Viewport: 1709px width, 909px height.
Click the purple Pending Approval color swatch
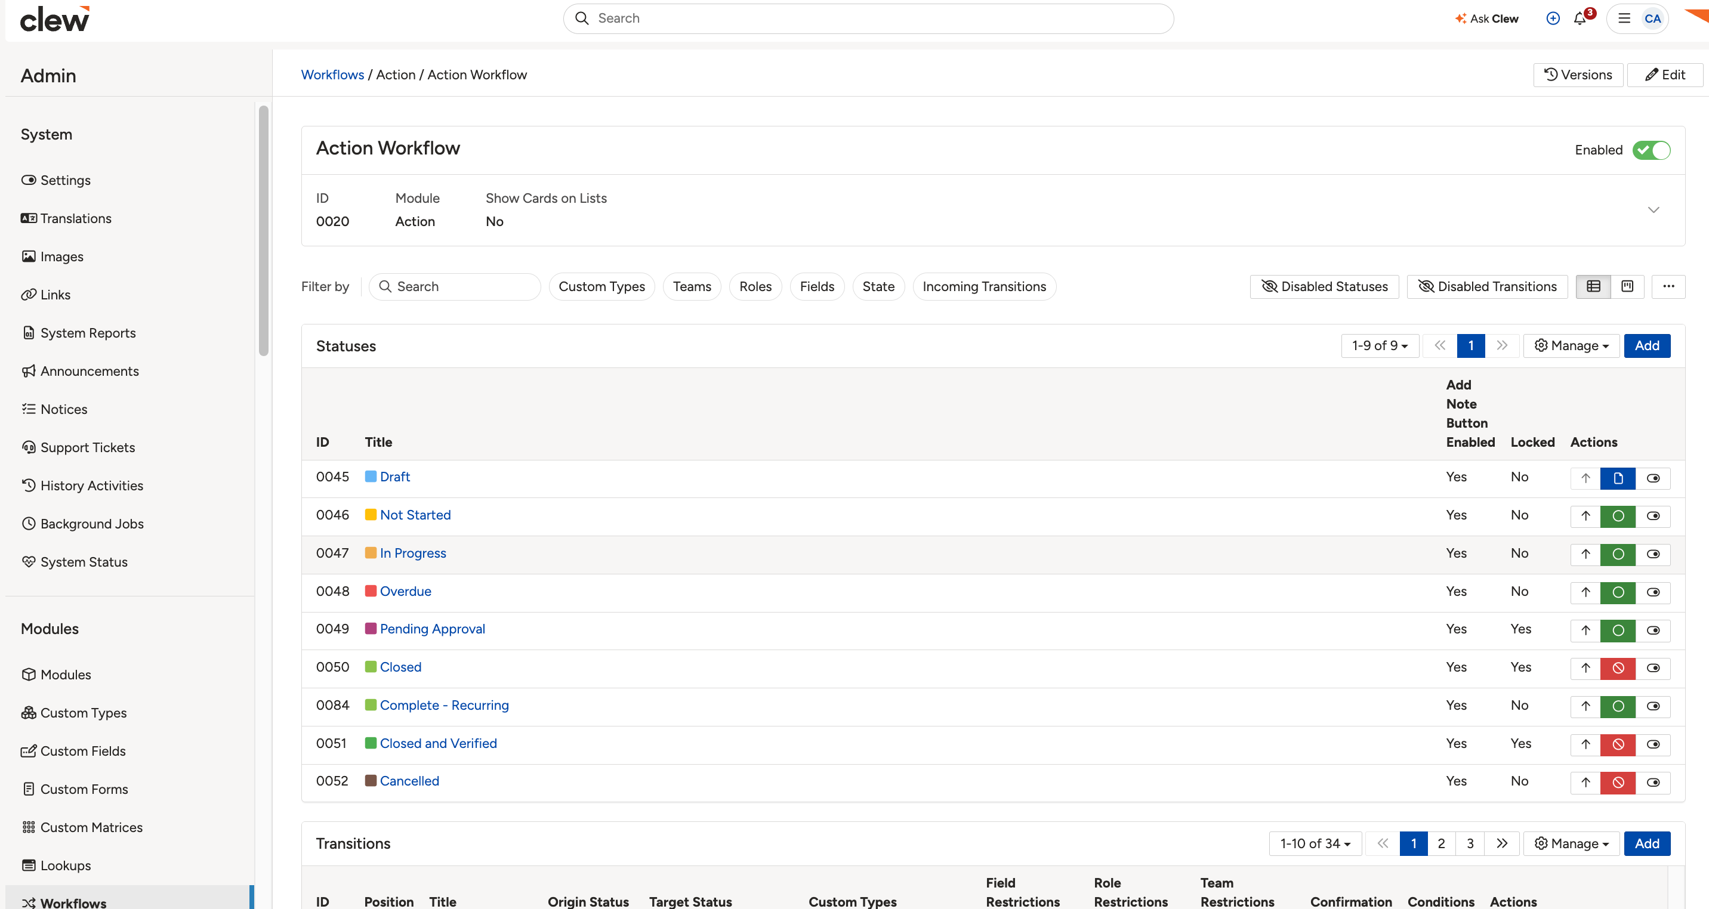click(x=371, y=629)
